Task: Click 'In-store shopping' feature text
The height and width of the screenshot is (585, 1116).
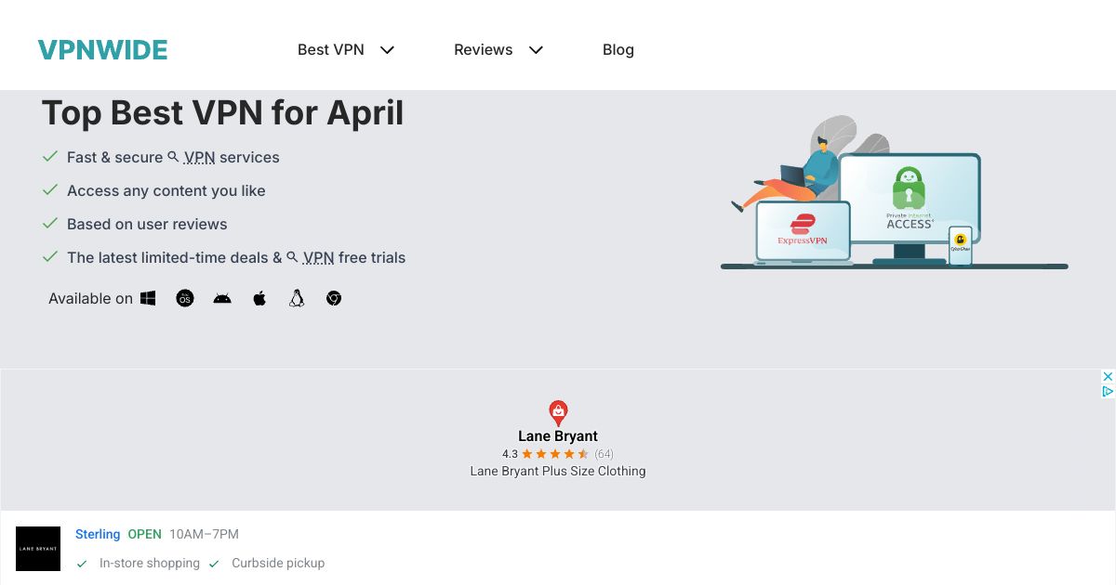Action: point(150,563)
